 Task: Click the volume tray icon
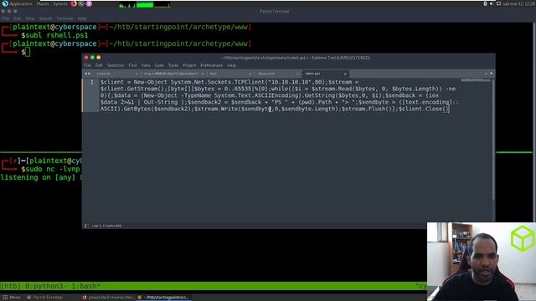(492, 3)
